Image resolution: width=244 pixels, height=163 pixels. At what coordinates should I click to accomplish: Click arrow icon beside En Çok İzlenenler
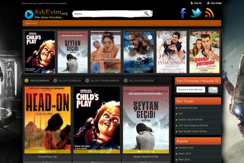55,81
